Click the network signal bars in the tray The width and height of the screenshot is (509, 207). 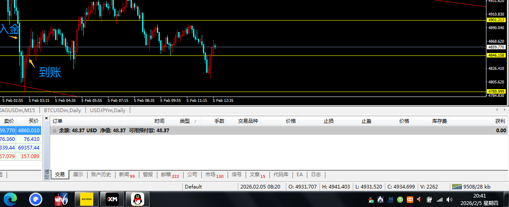(440, 200)
